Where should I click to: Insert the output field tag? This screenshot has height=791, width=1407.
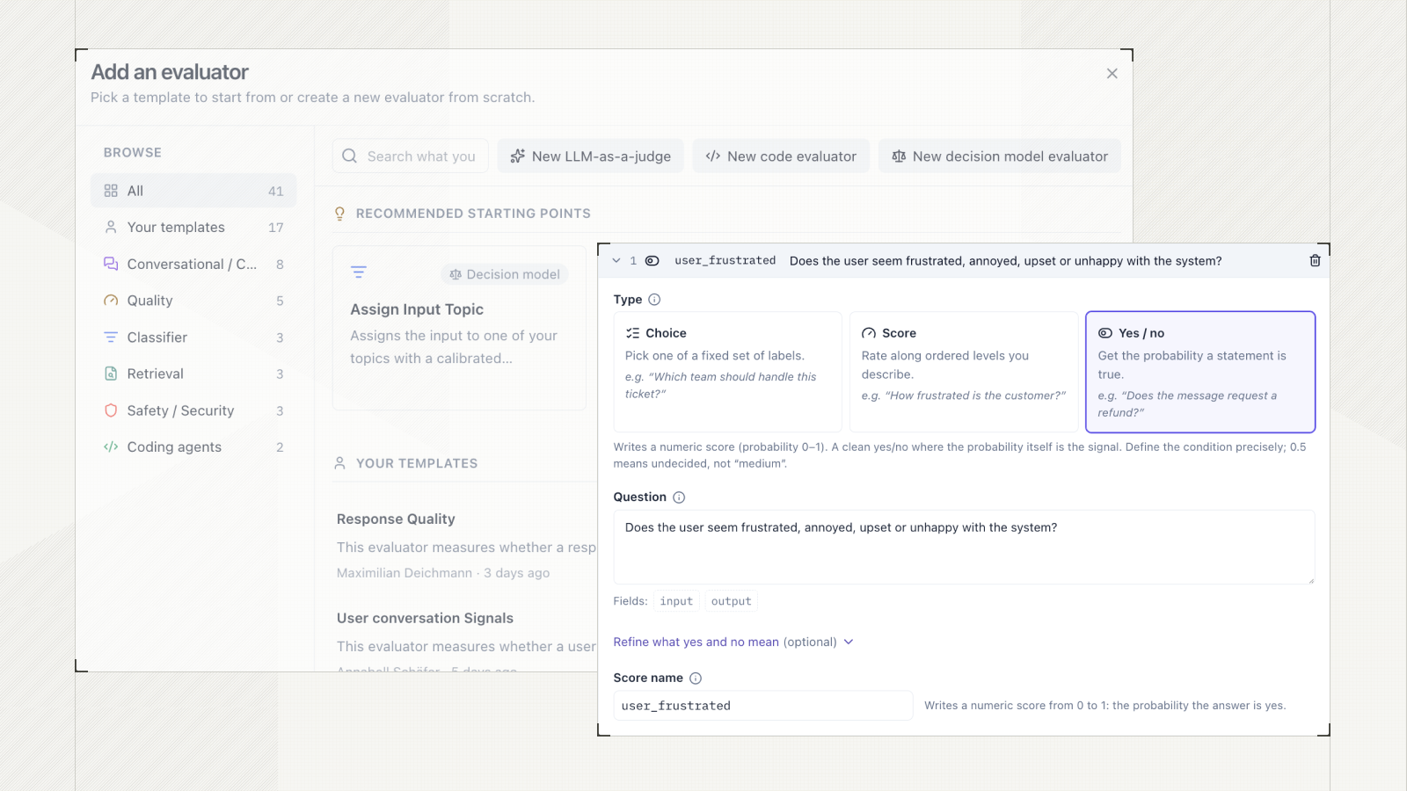coord(732,601)
